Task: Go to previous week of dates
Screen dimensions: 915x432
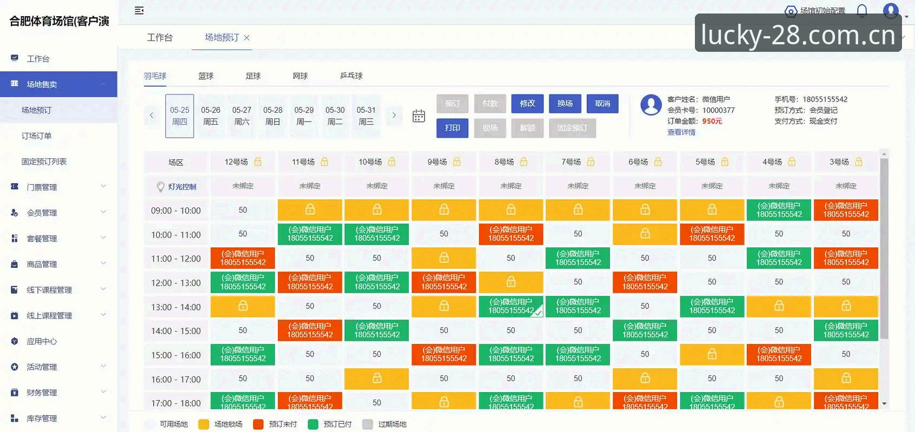Action: point(151,115)
